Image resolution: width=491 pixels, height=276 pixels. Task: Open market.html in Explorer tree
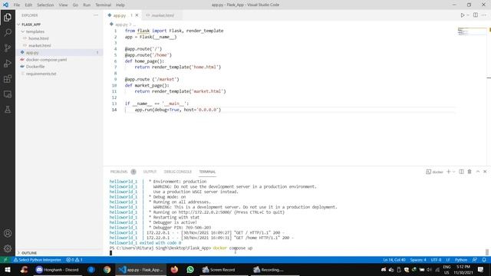pyautogui.click(x=60, y=45)
